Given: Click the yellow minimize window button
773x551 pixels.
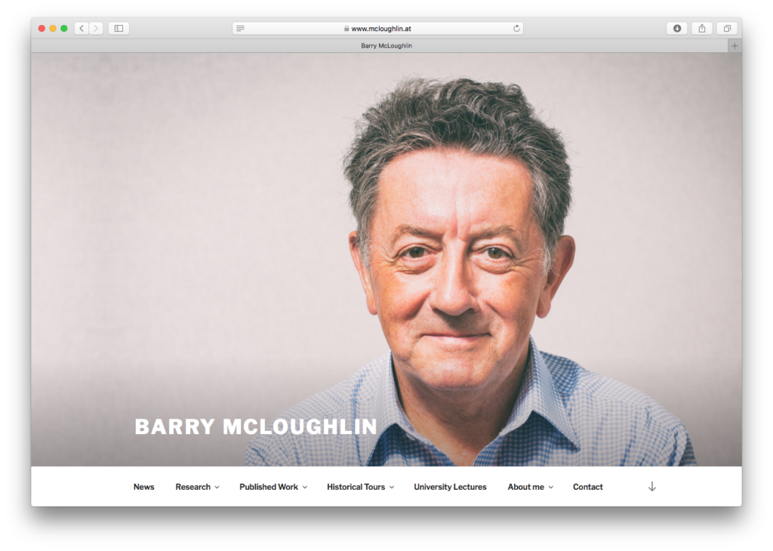Looking at the screenshot, I should click(53, 29).
